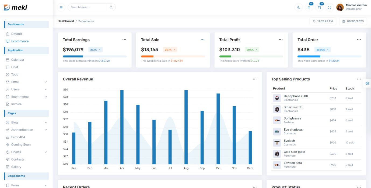Click the hamburger menu icon
Viewport: 371px width, 188px height.
pyautogui.click(x=61, y=7)
